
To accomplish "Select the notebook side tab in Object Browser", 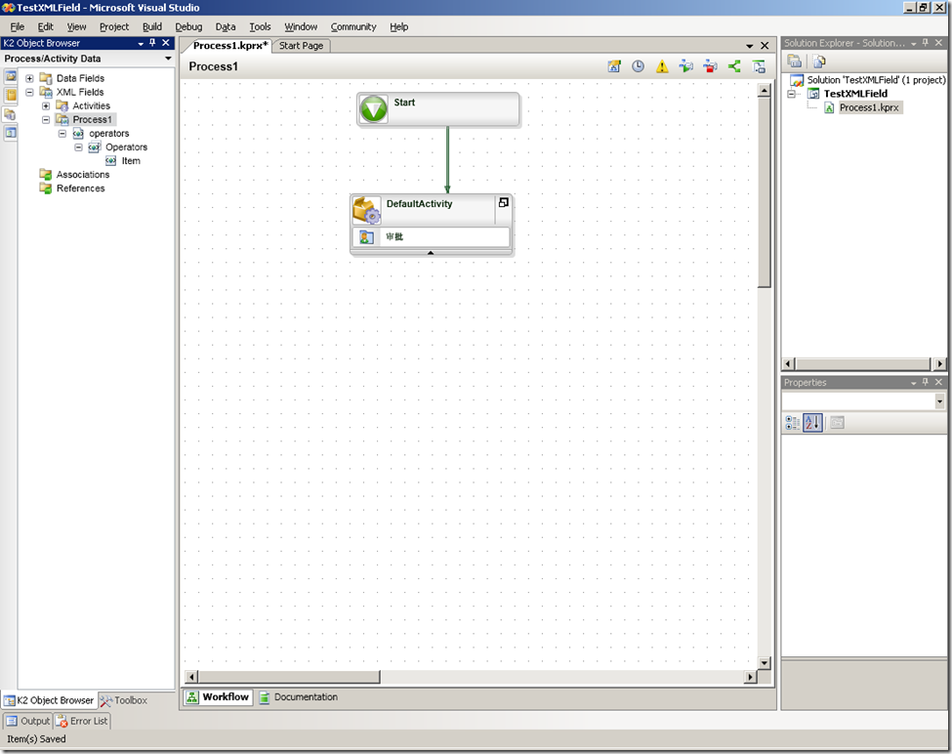I will (11, 96).
